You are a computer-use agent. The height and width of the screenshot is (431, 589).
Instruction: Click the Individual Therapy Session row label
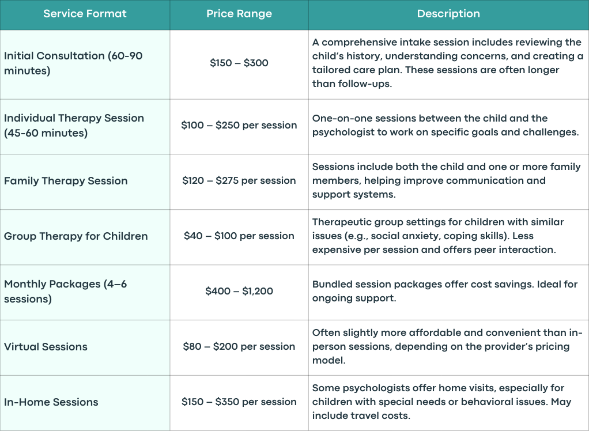coord(74,126)
